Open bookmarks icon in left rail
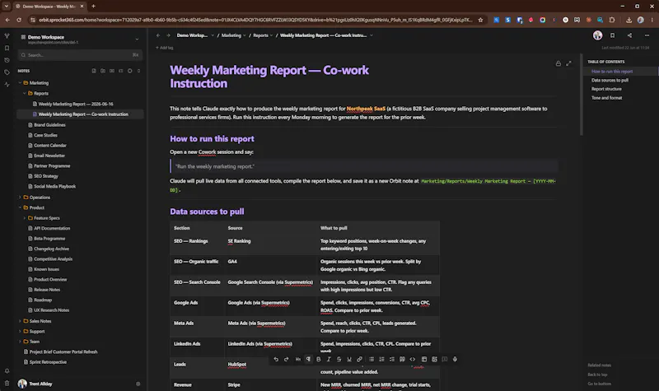The image size is (659, 391). 7,49
